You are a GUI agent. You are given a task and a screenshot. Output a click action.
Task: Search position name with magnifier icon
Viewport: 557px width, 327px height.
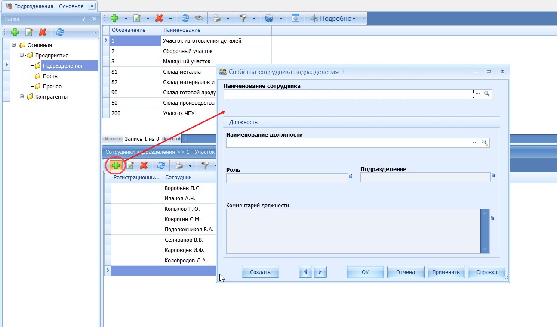(x=485, y=143)
